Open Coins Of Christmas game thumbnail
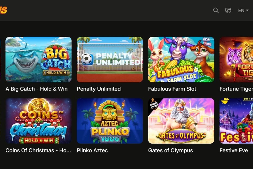This screenshot has width=253, height=169. tap(39, 121)
